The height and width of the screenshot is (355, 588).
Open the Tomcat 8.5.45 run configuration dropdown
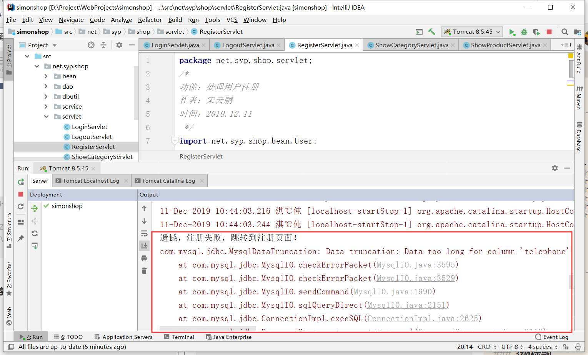click(472, 32)
